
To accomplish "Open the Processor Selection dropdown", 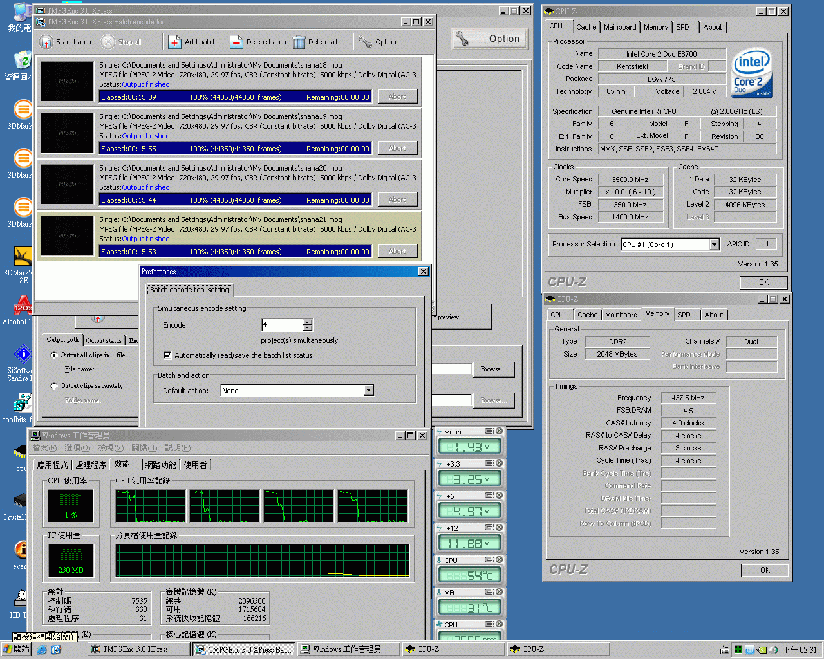I will click(x=714, y=245).
